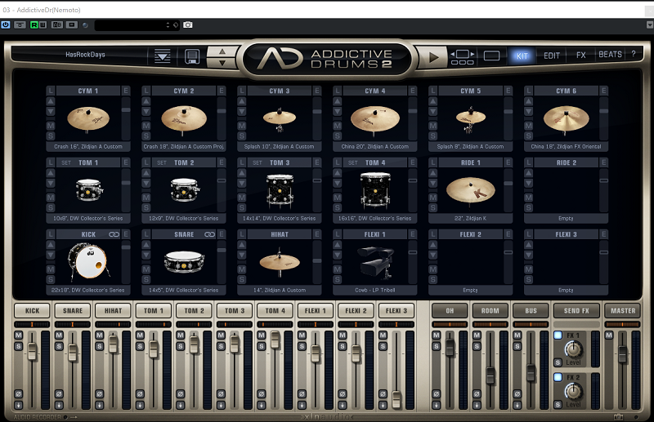This screenshot has width=654, height=422.
Task: Switch to the EDIT tab
Action: tap(551, 56)
